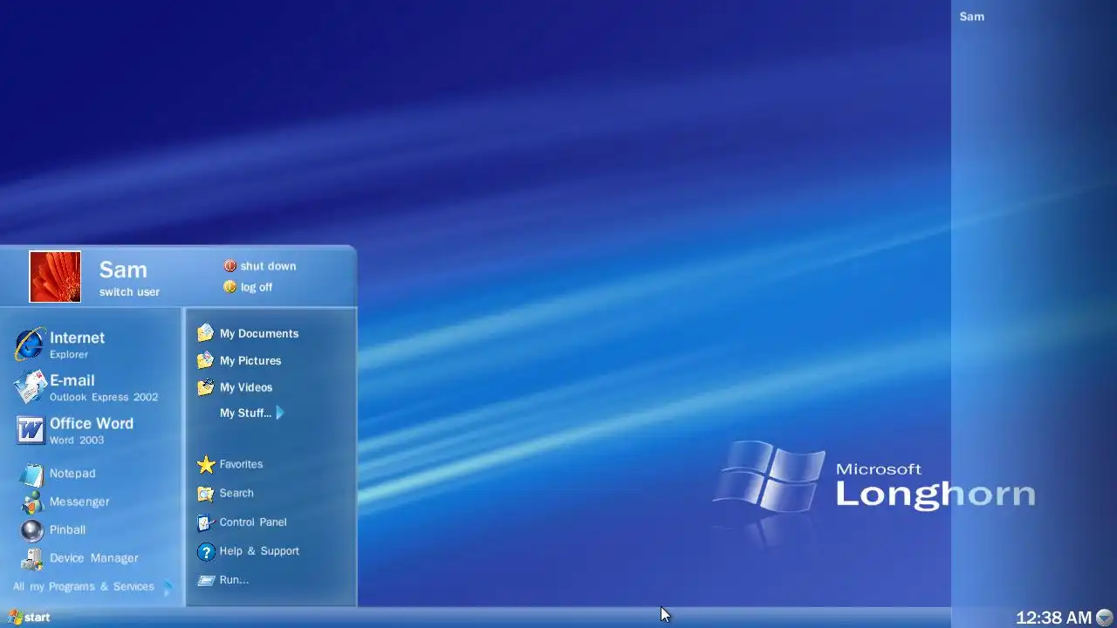The height and width of the screenshot is (628, 1117).
Task: Click the Sam user name in start menu
Action: 123,270
